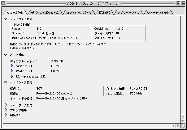Screen dimensions: 187x130
Task: Click the PowerPC G3 processor value
Action: click(x=138, y=89)
